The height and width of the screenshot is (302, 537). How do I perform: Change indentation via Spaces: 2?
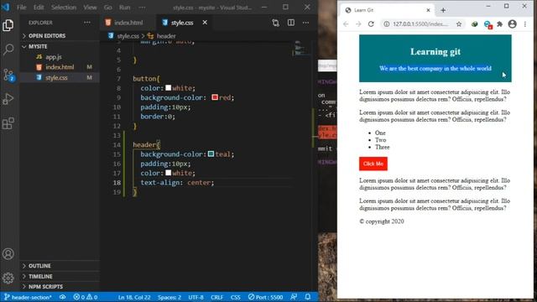[x=169, y=297]
